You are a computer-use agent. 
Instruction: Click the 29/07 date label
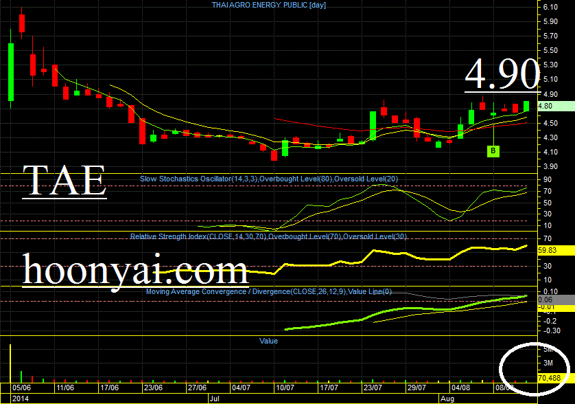click(x=416, y=388)
